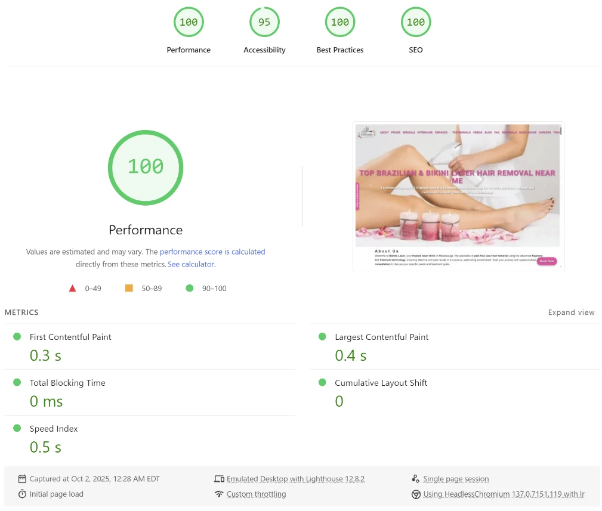Open the 'See calculator' link
The image size is (602, 511).
[191, 264]
